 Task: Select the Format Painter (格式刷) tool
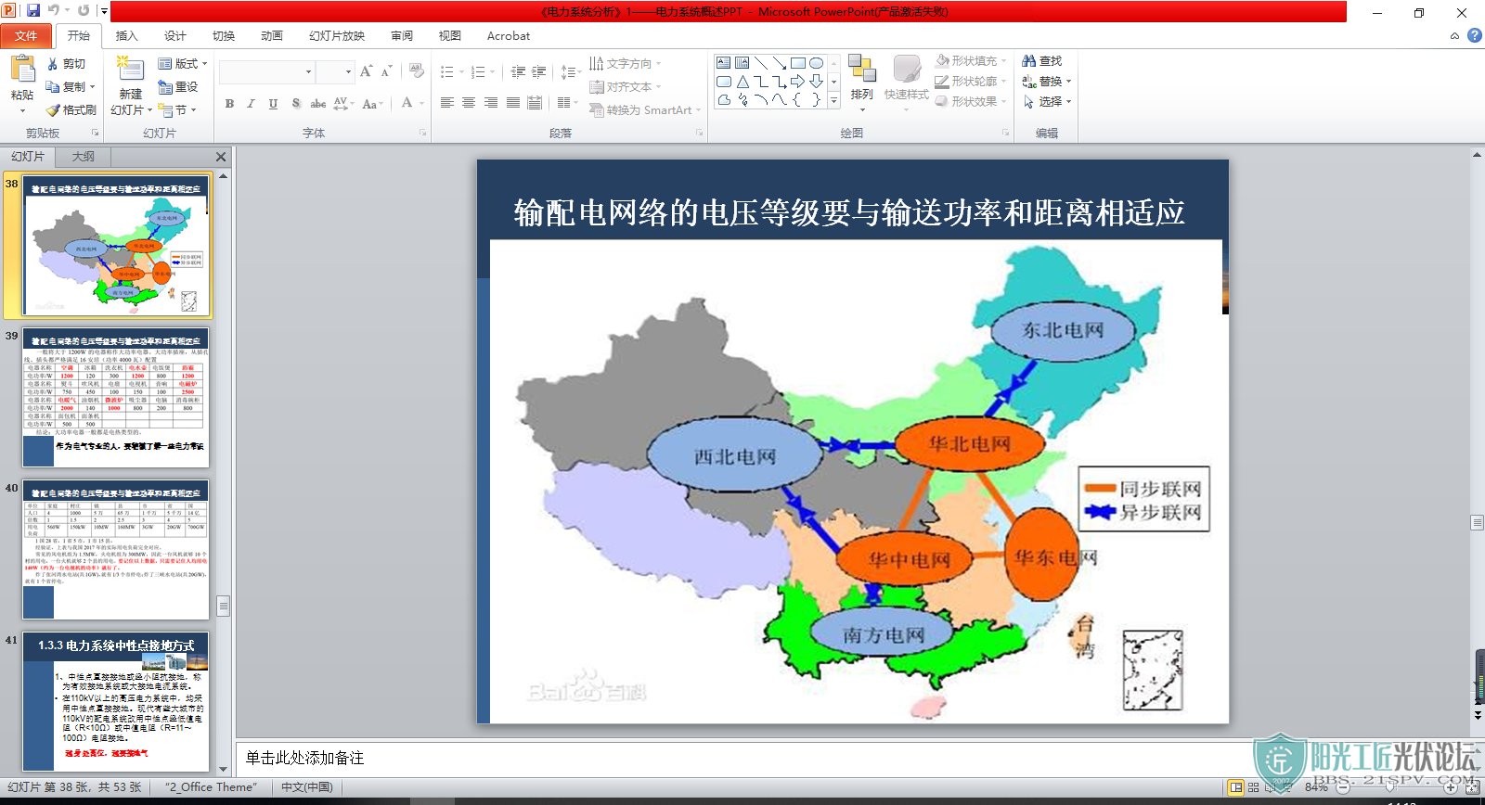tap(71, 109)
